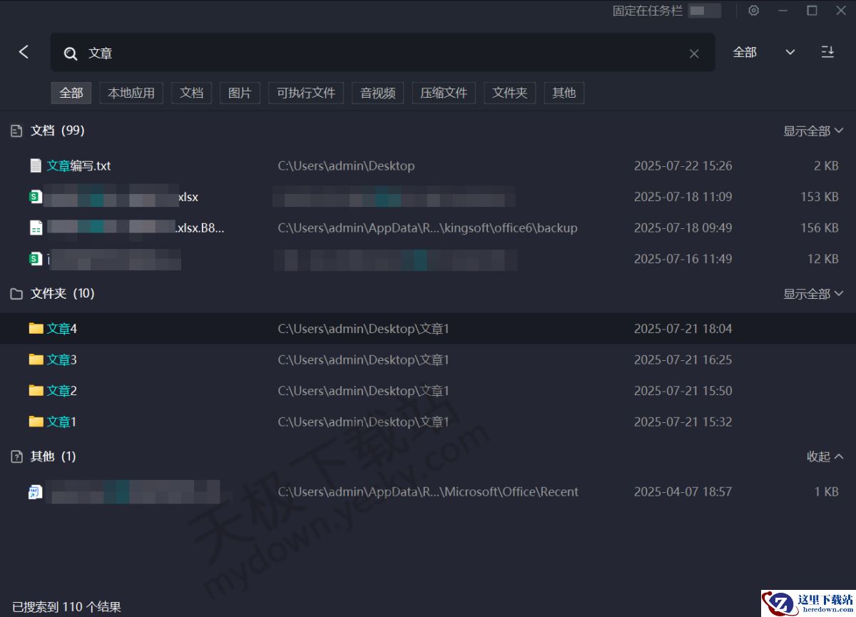Click the spreadsheet icon of the first xlsx result
856x617 pixels.
pos(34,196)
